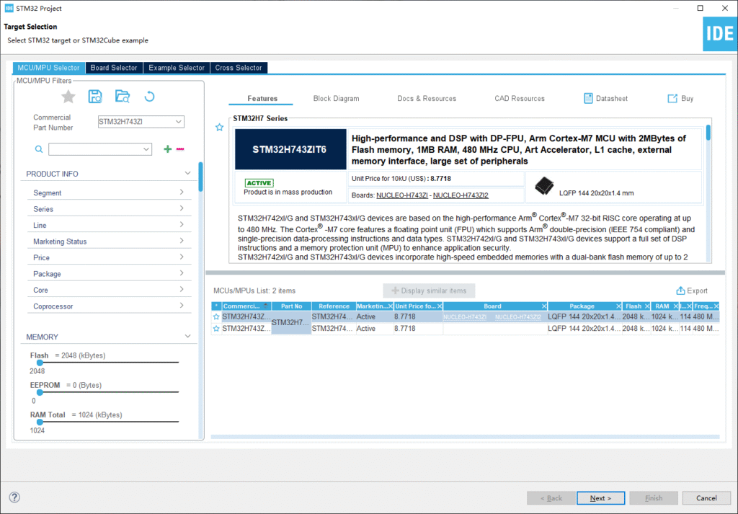Remove the Board column
Viewport: 738px width, 514px height.
coord(544,306)
